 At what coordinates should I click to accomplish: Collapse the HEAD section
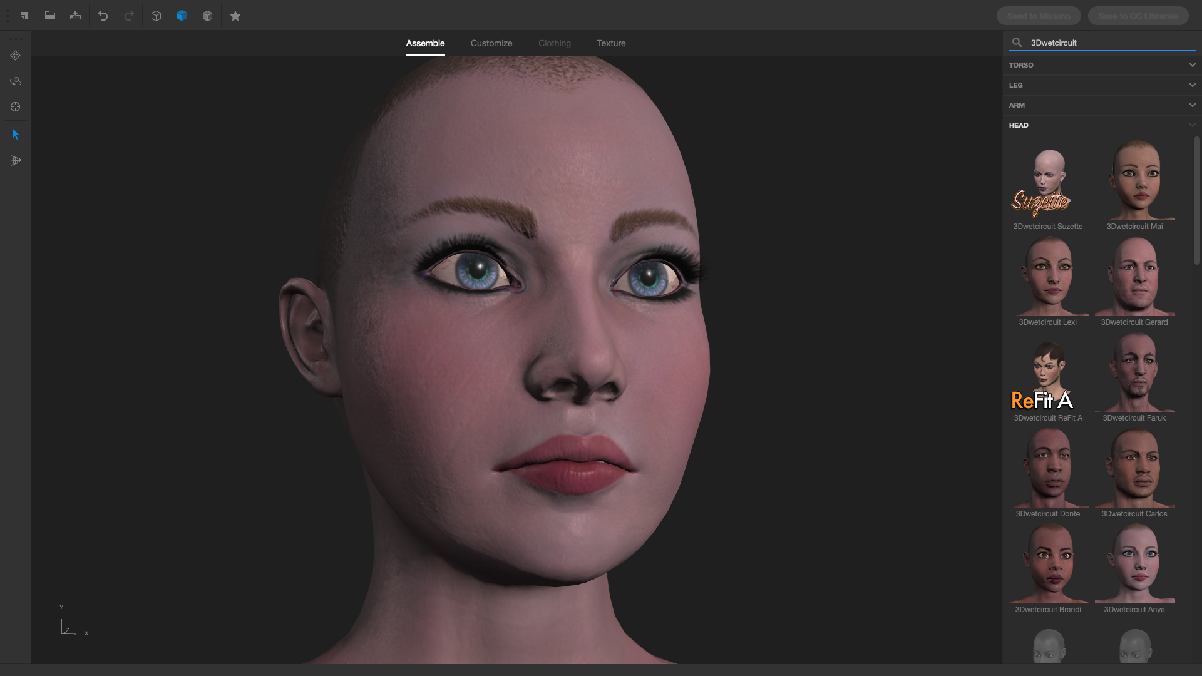pyautogui.click(x=1192, y=125)
